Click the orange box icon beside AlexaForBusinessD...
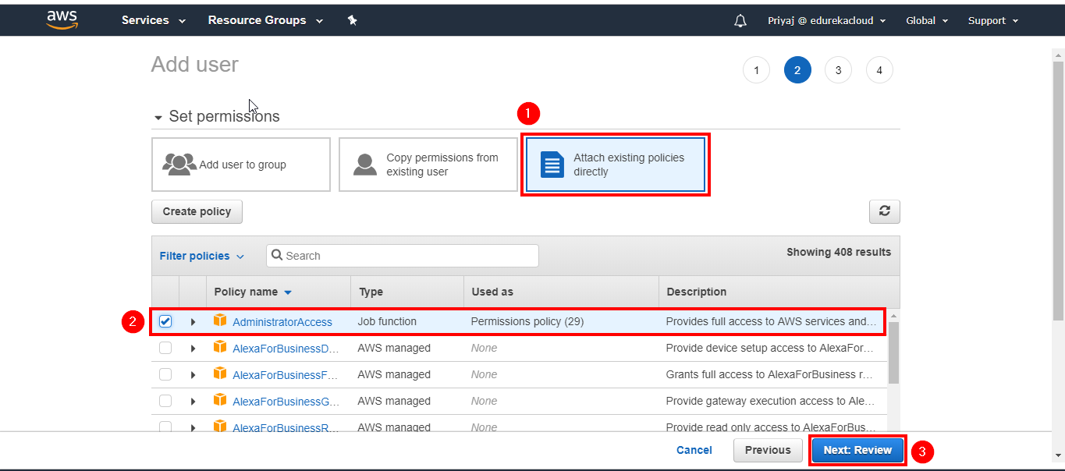This screenshot has height=471, width=1065. pos(220,347)
